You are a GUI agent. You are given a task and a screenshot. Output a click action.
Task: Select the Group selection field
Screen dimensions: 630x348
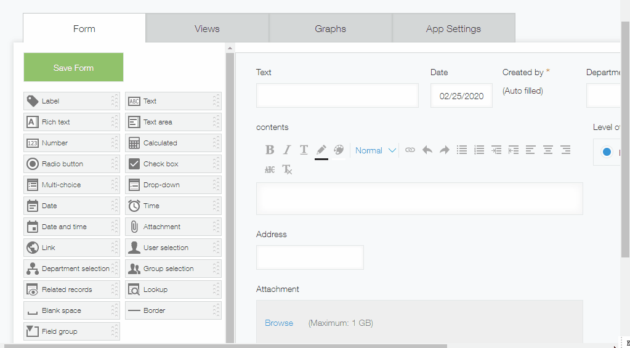173,269
